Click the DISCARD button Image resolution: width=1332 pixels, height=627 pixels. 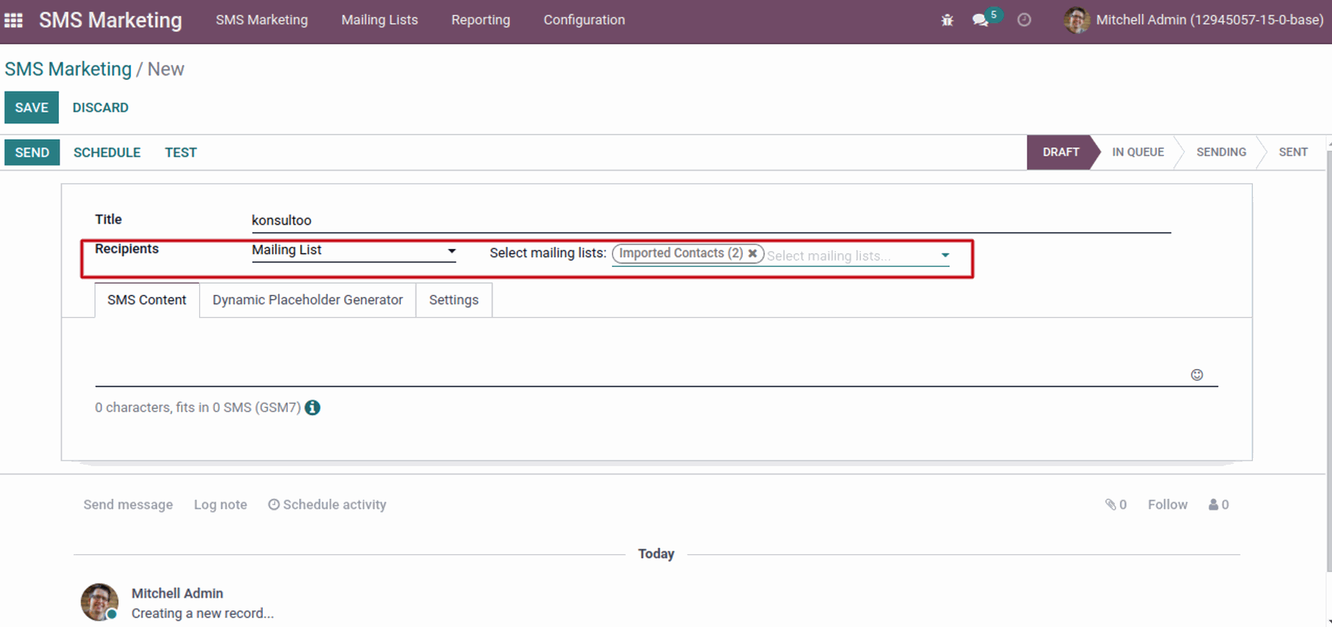(101, 108)
